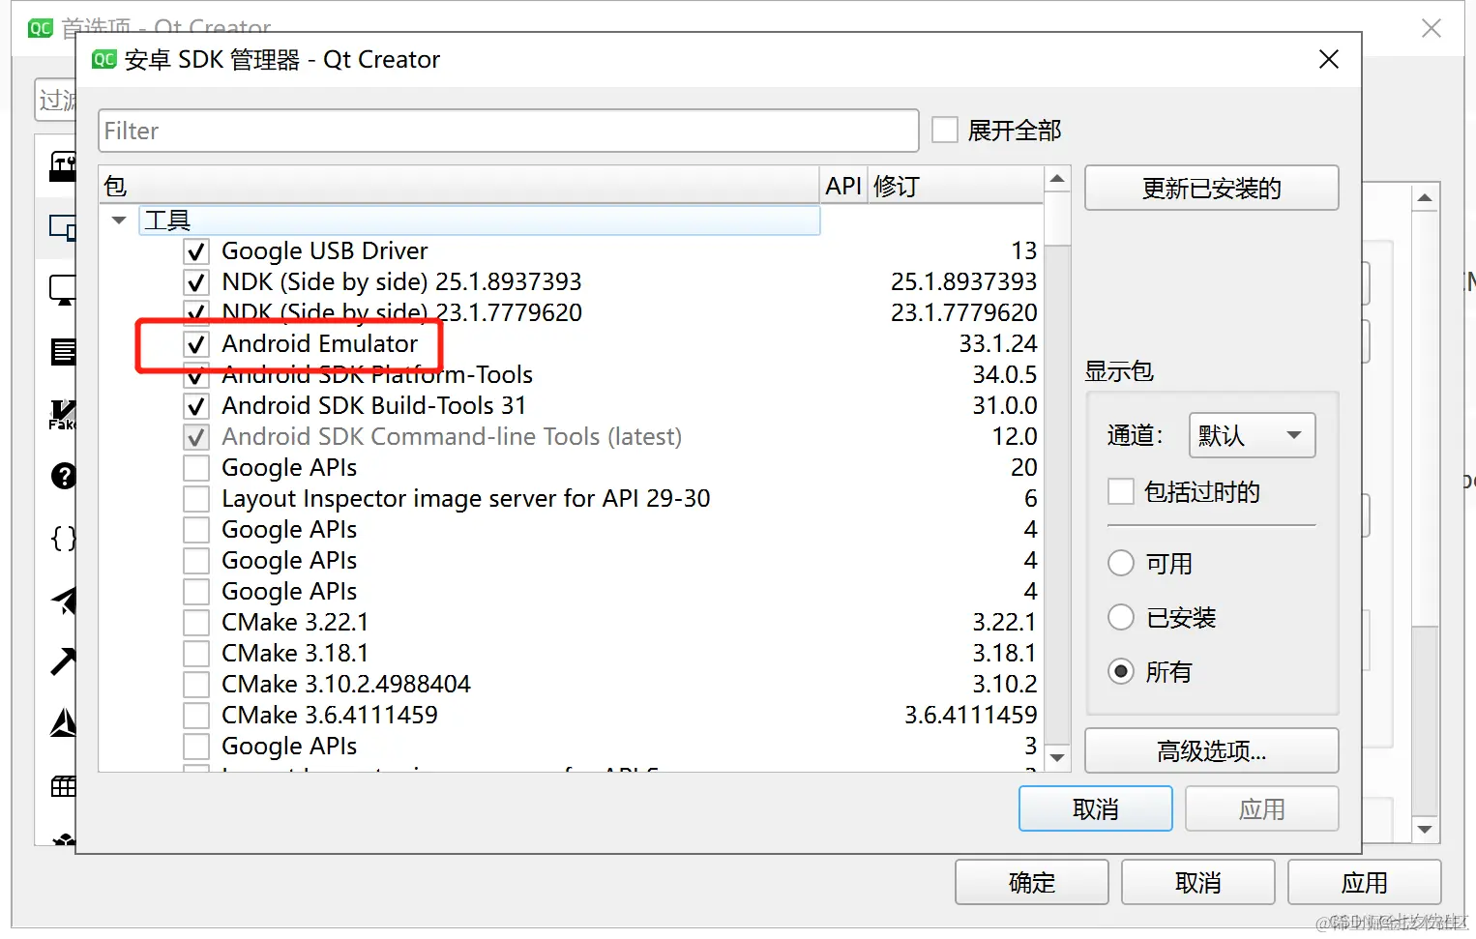Enable the 包括过时的 include obsolete checkbox

(x=1121, y=491)
